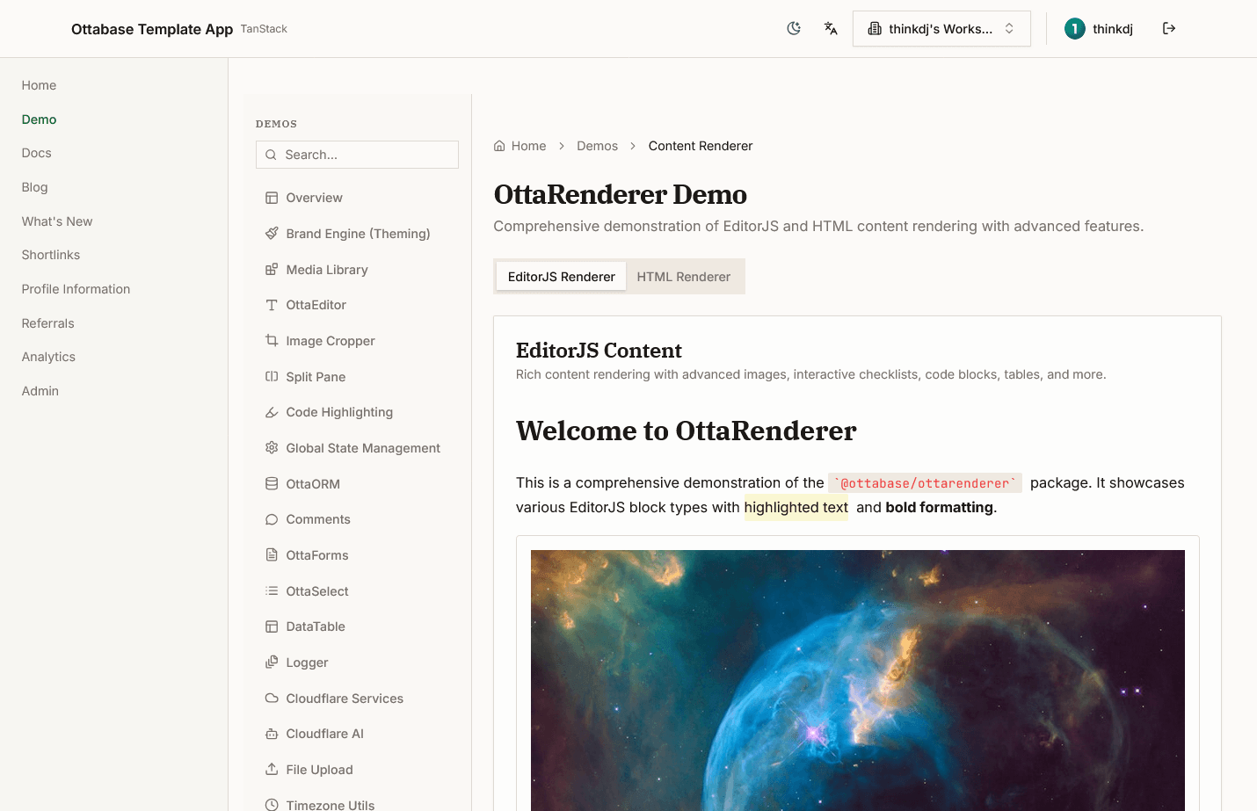Open the language translate icon

coord(831,29)
